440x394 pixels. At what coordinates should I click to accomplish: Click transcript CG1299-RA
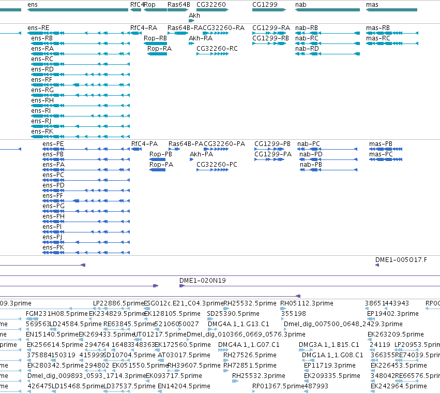pyautogui.click(x=269, y=33)
